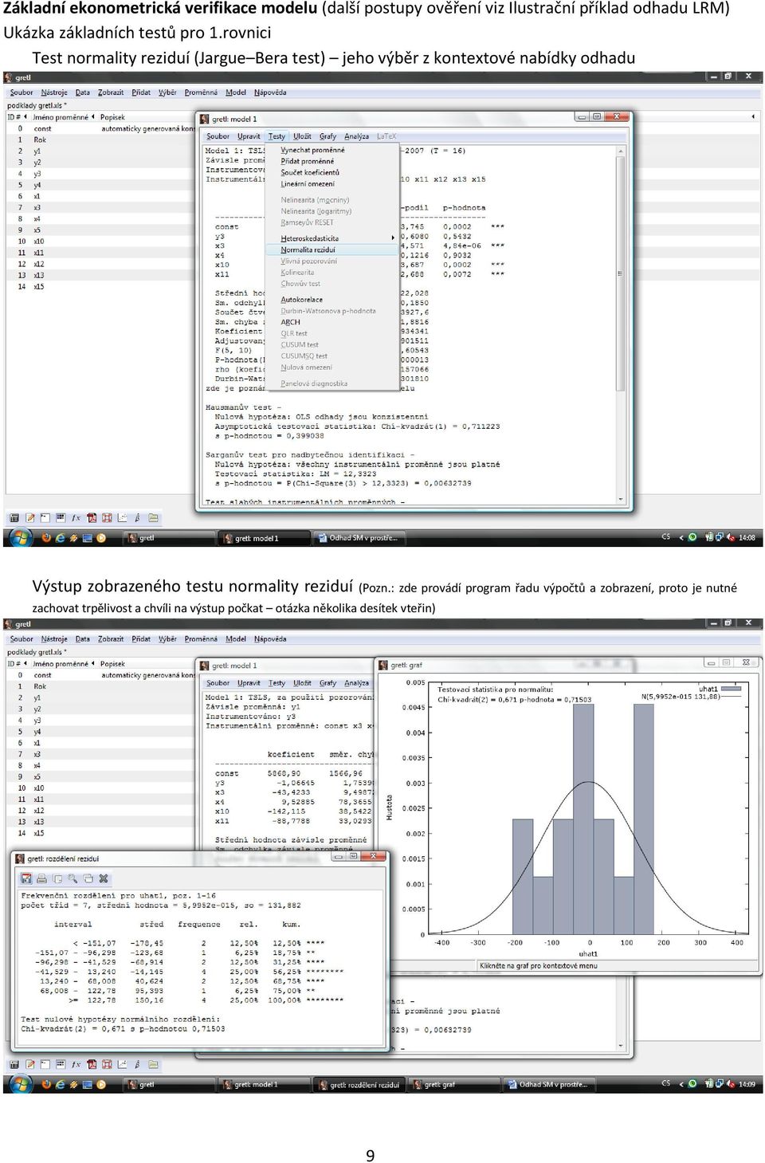765x1163 pixels.
Task: Click 'Klikněte na graf pro kontextové menu' status text
Action: (x=538, y=965)
